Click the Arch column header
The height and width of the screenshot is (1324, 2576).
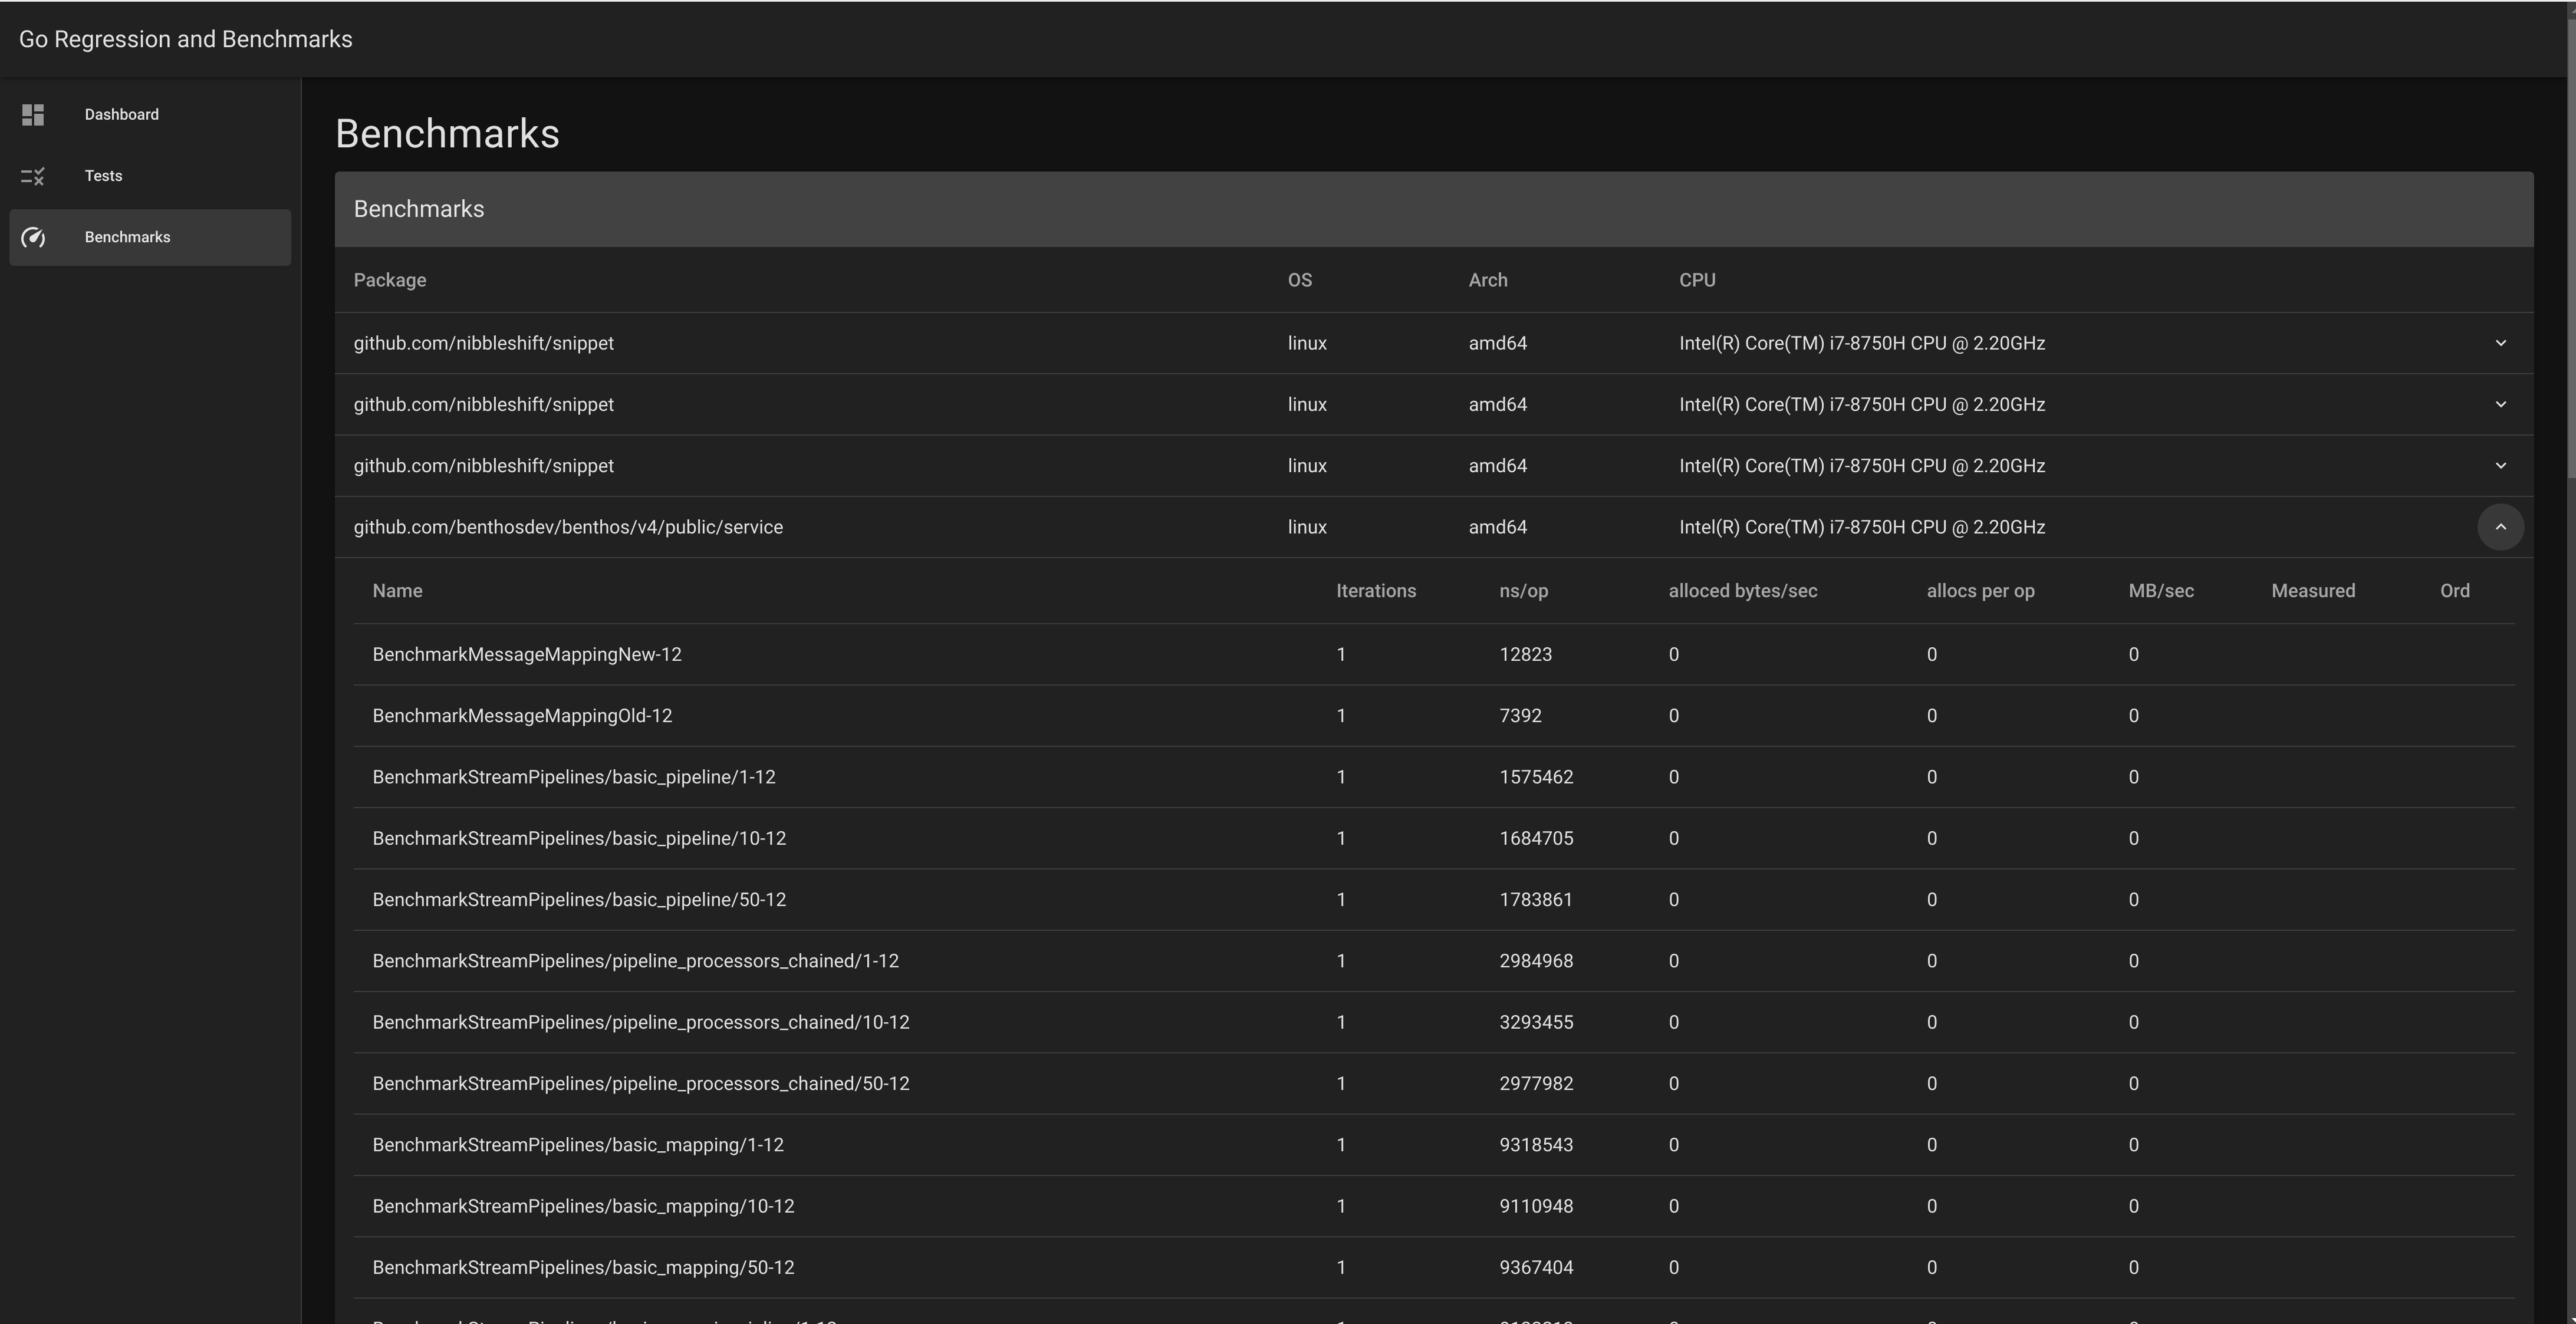[1488, 280]
